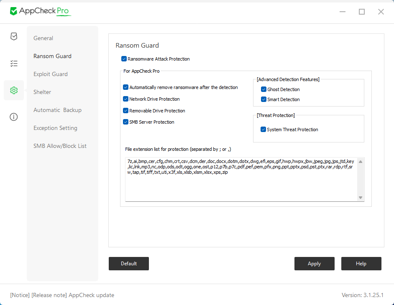The image size is (394, 305).
Task: Click the AppCheck Pro logo
Action: point(40,11)
